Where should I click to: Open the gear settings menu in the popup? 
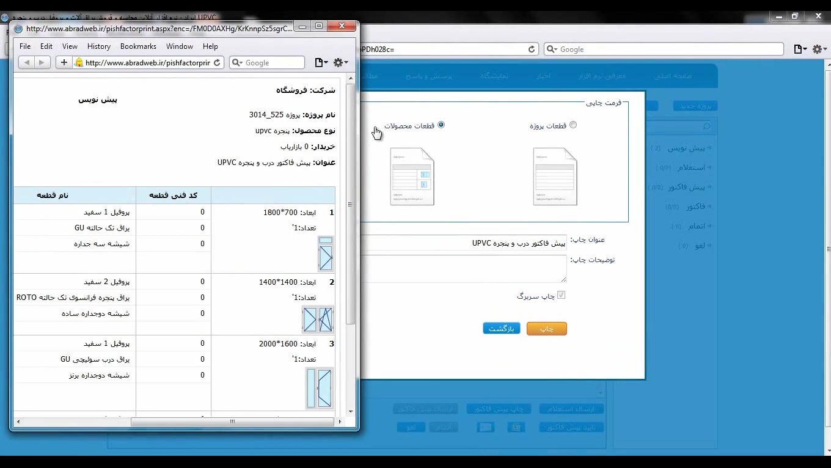click(x=340, y=62)
